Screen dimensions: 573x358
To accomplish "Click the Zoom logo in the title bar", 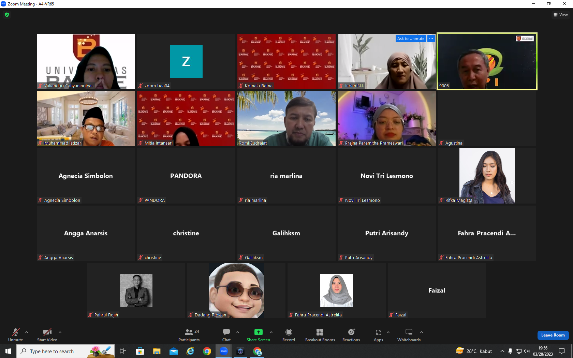I will pyautogui.click(x=3, y=4).
